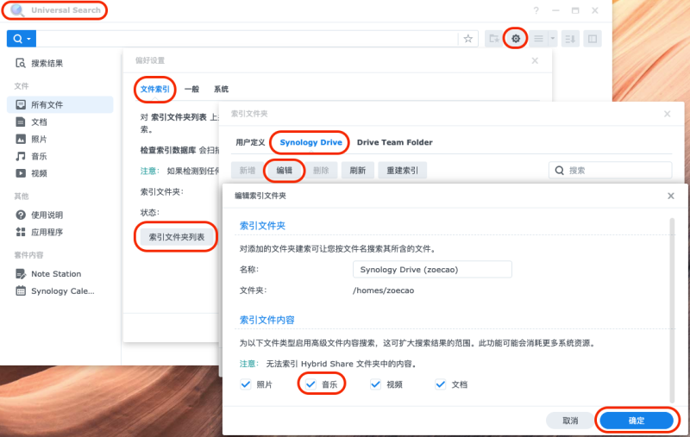Switch to the Synology Drive tab

(310, 142)
